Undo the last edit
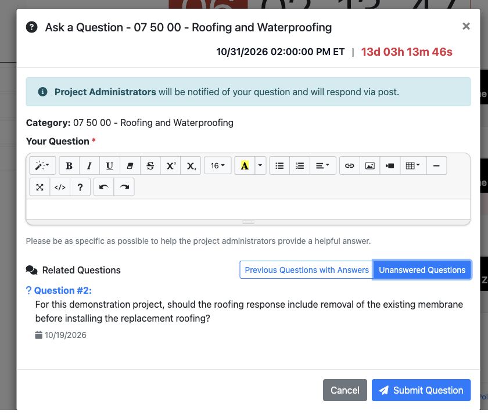This screenshot has width=488, height=418. 103,187
